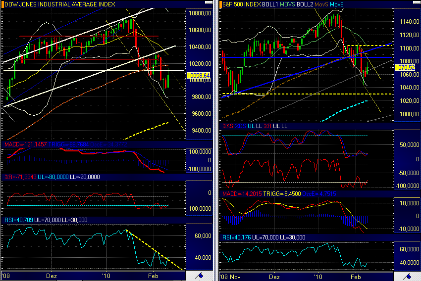The image size is (421, 281).
Task: Click the Feb label on Dow time axis
Action: [153, 276]
